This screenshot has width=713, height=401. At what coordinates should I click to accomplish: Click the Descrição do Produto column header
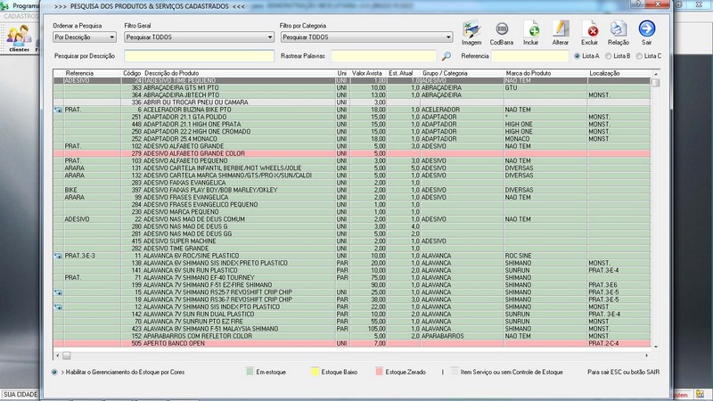coord(171,73)
